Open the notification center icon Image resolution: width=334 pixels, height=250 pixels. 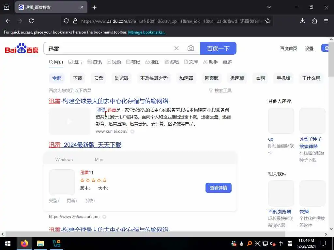click(323, 243)
